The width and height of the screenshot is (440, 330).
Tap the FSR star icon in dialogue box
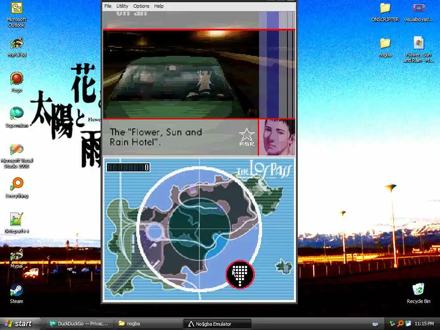coord(247,137)
